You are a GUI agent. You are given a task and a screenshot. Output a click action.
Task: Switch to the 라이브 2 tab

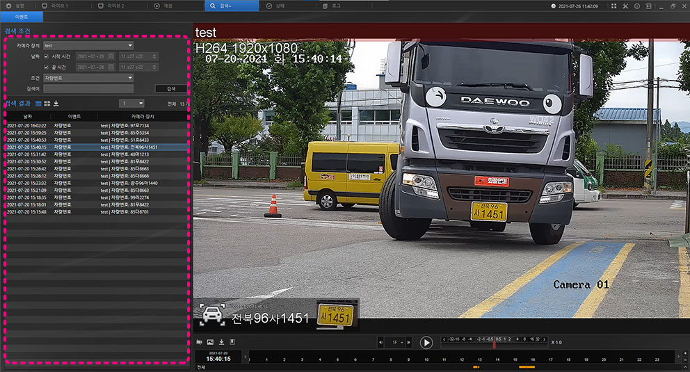[111, 6]
